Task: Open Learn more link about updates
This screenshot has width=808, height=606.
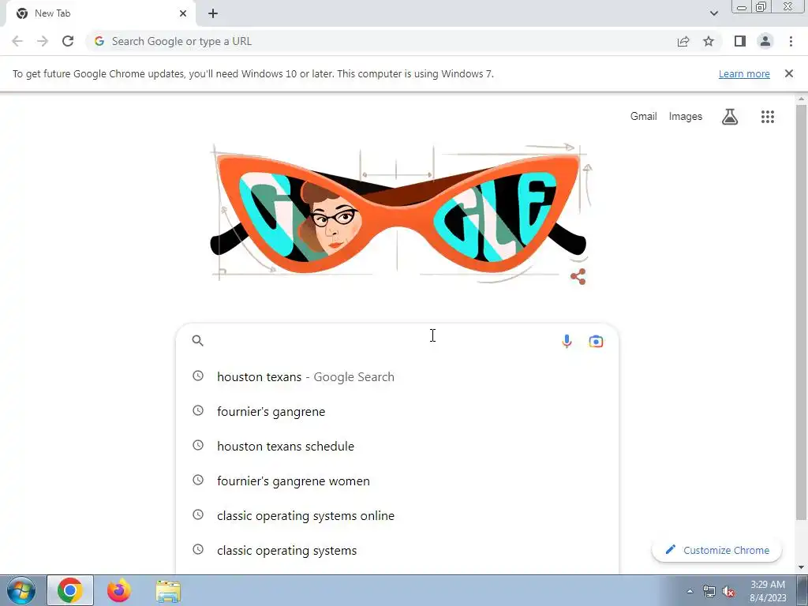Action: [744, 73]
